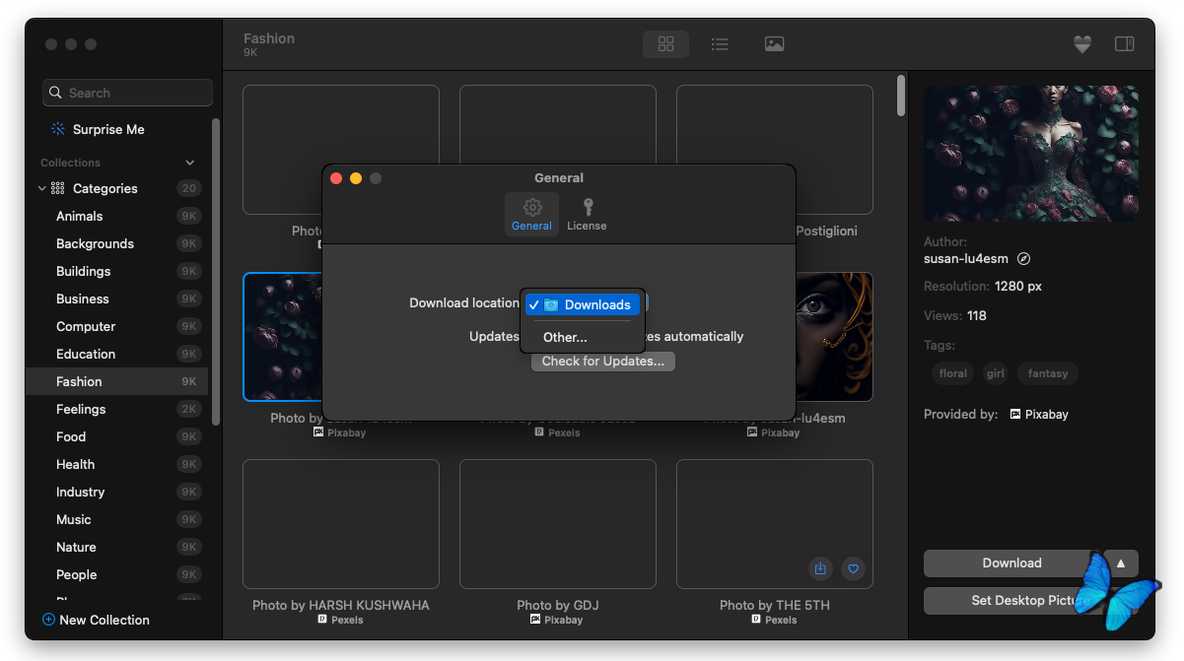Image resolution: width=1184 pixels, height=661 pixels.
Task: Toggle the right sidebar panel icon
Action: coord(1124,44)
